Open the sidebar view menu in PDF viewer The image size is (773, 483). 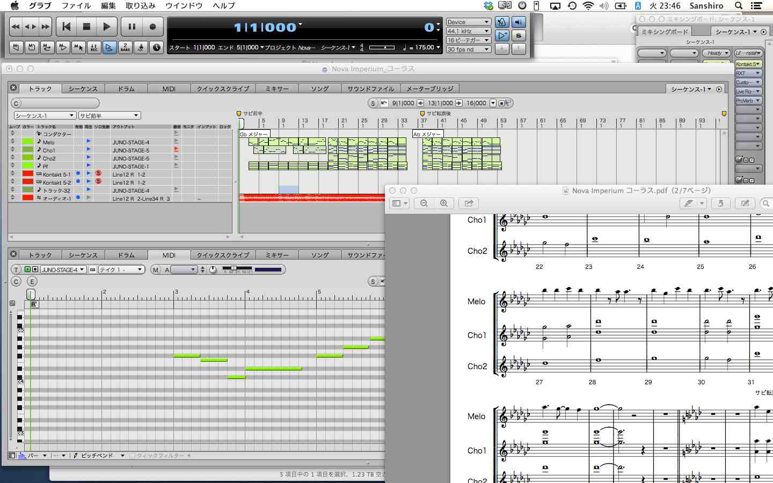tap(400, 203)
